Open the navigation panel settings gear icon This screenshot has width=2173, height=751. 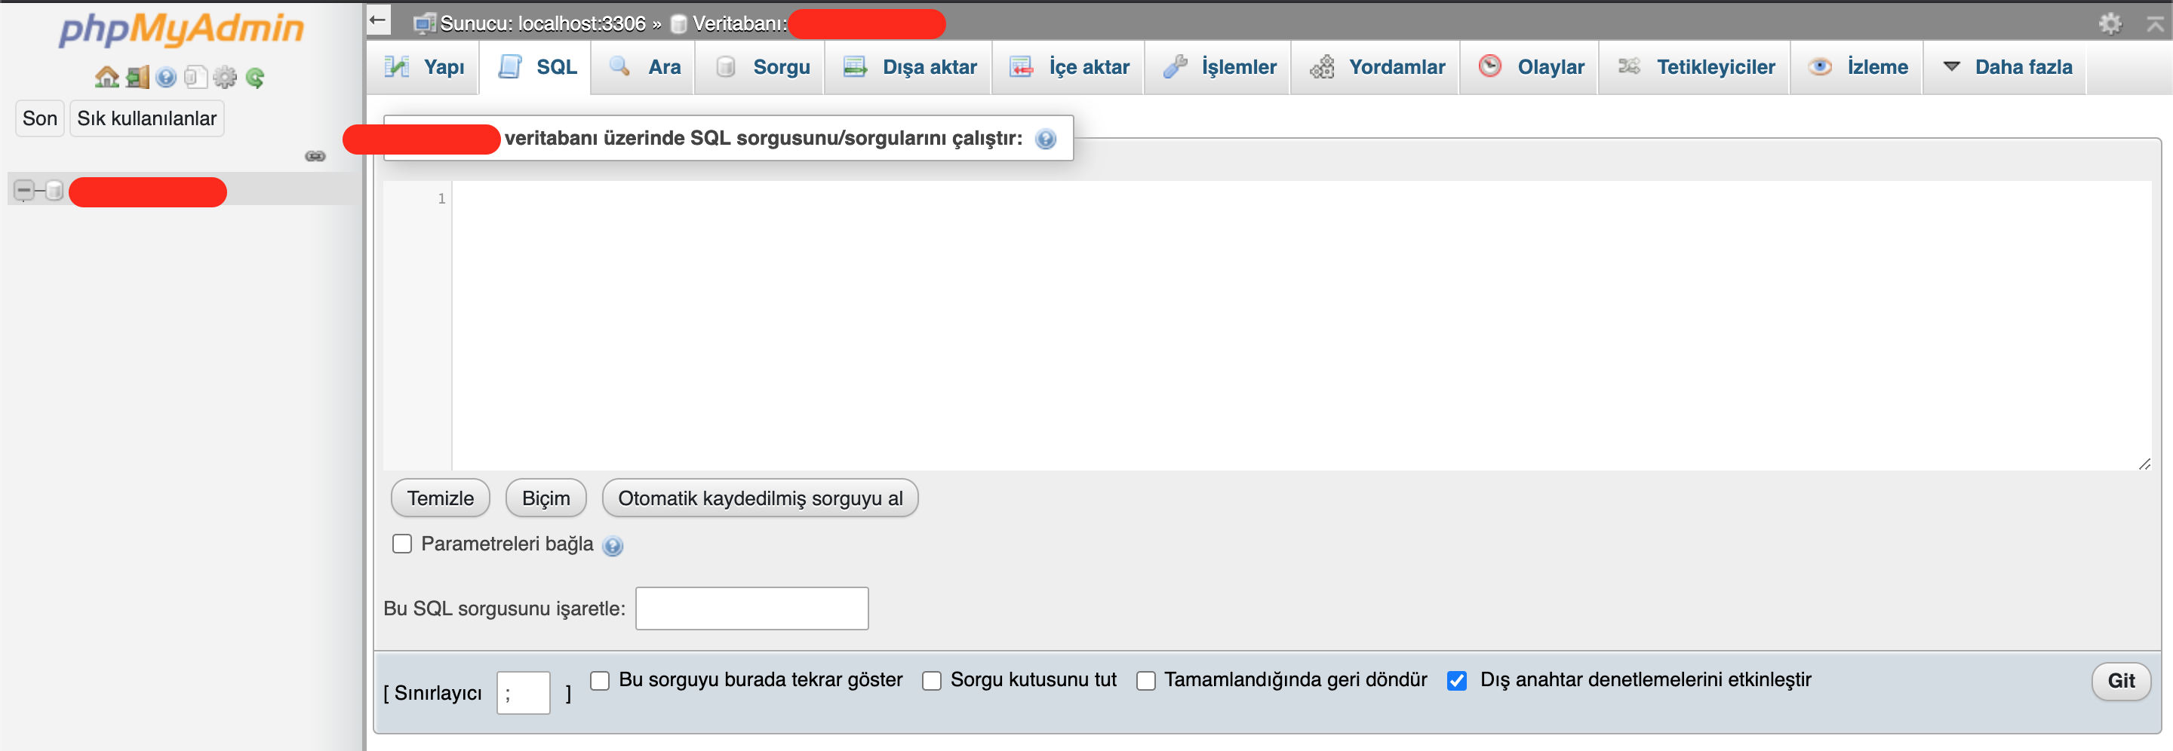click(x=226, y=78)
